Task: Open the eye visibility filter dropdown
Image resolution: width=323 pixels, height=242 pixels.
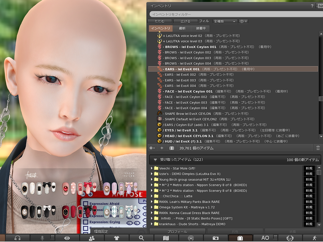Action: 243,21
